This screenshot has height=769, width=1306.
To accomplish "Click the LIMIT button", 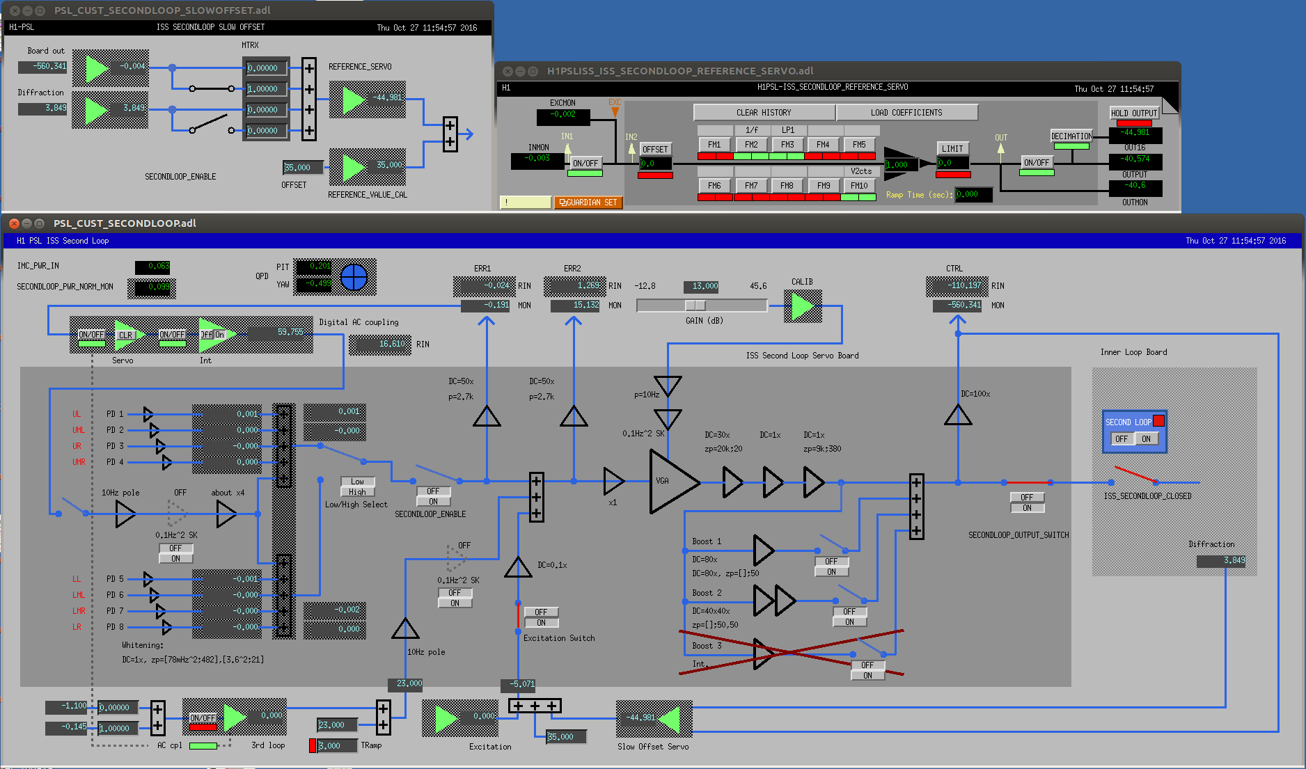I will [x=952, y=149].
